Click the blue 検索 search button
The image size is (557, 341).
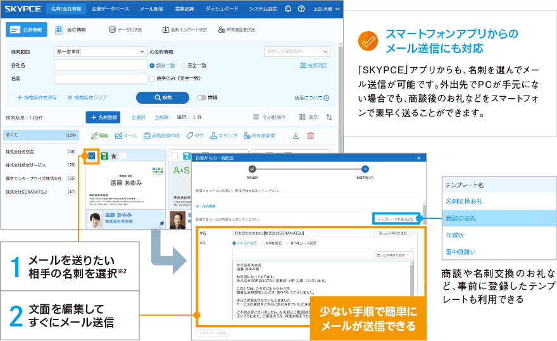(163, 97)
